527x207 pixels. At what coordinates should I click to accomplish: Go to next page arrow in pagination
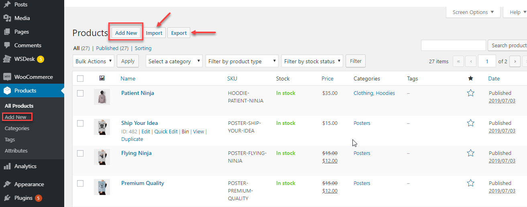coord(515,61)
